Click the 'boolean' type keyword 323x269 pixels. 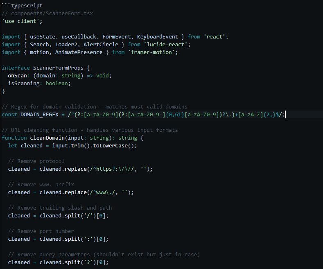point(56,84)
